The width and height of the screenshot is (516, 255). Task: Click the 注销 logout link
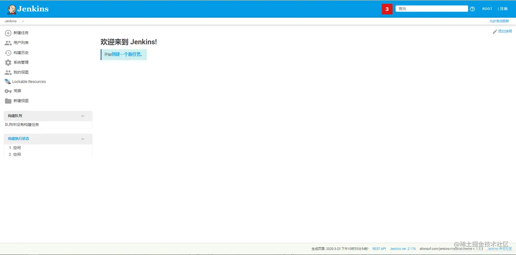(503, 9)
